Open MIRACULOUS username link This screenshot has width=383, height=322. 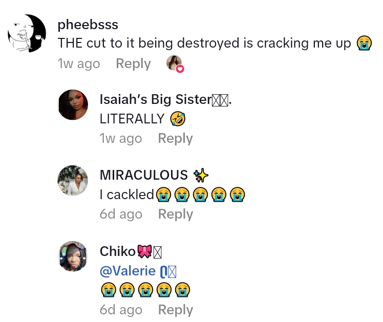tap(143, 175)
